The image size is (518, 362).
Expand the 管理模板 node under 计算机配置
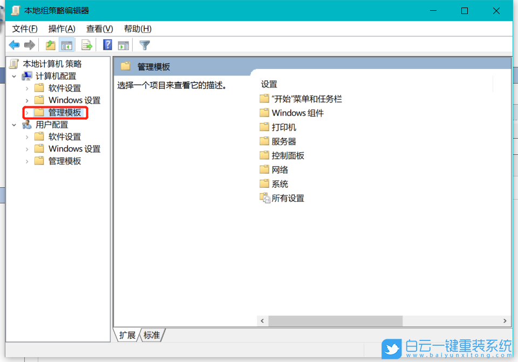click(x=26, y=112)
